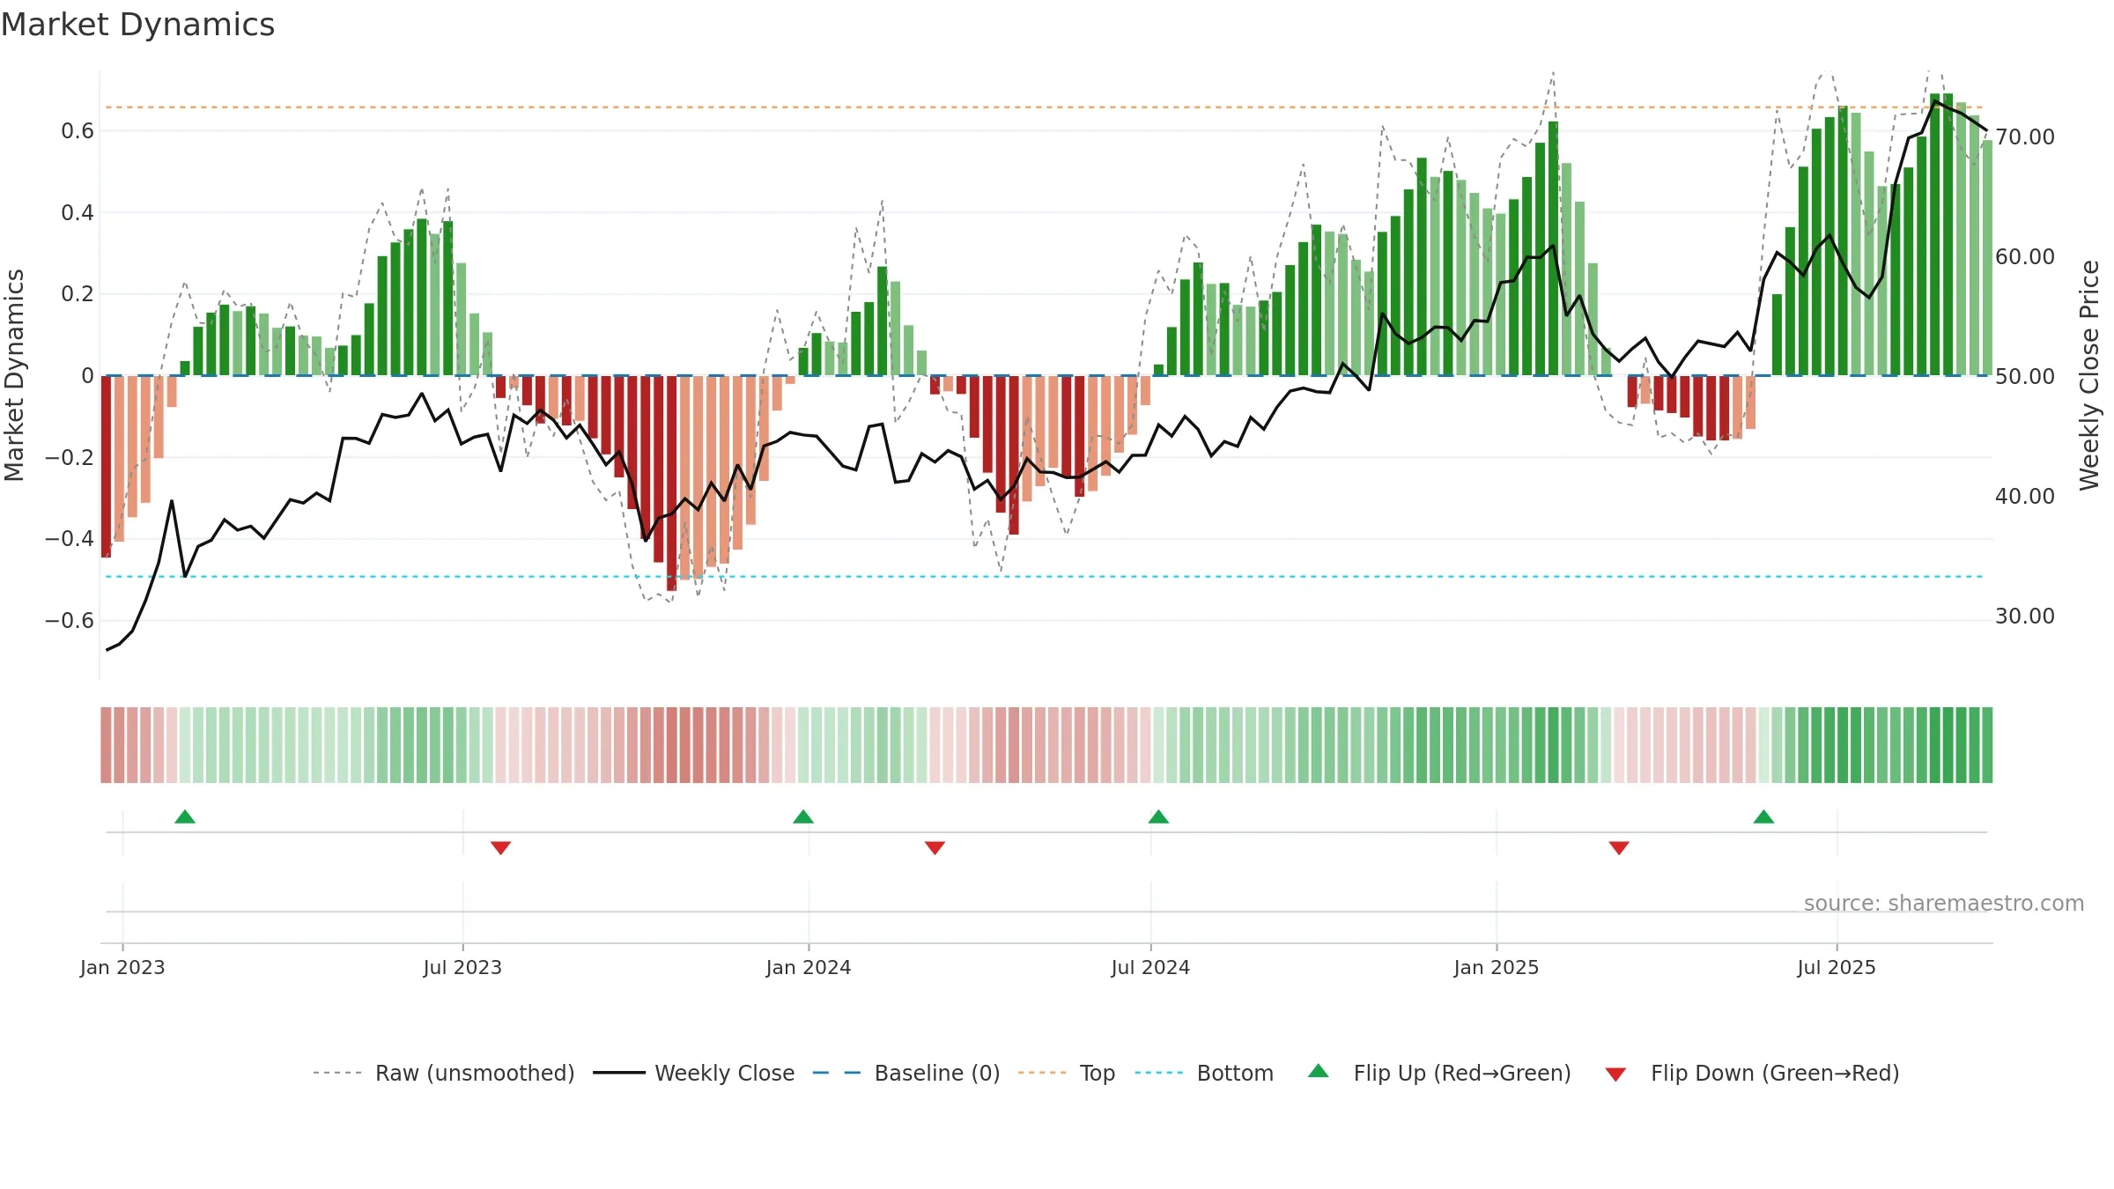
Task: Click the Jan 2024 x-axis label
Action: [809, 968]
